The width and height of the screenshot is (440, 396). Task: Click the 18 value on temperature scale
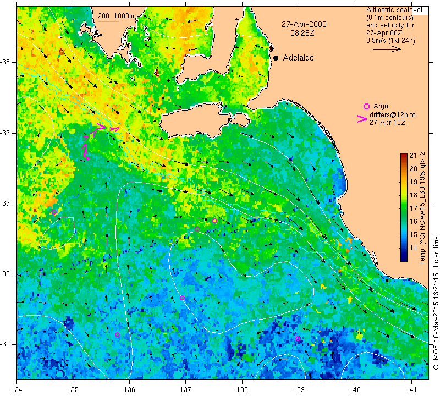414,195
